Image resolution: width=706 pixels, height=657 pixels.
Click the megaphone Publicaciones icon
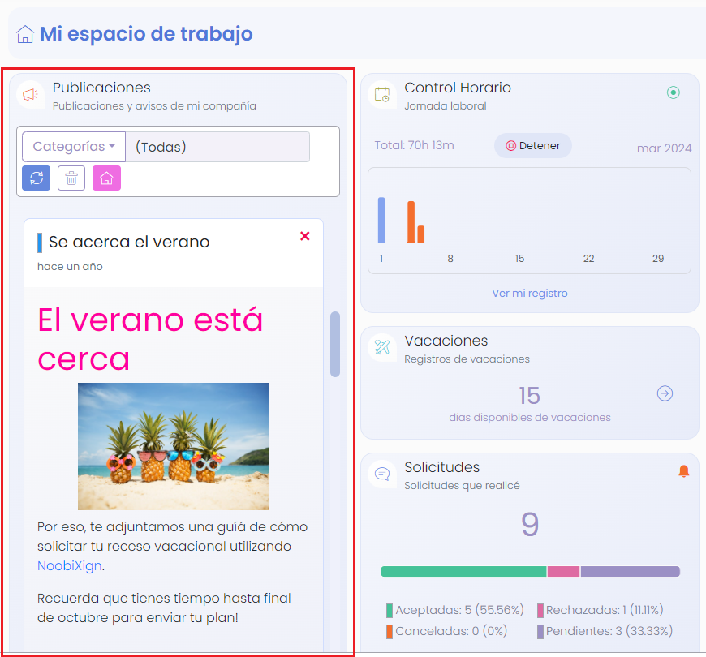click(x=30, y=96)
